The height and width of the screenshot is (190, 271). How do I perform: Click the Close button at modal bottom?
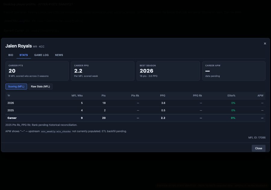(x=259, y=148)
